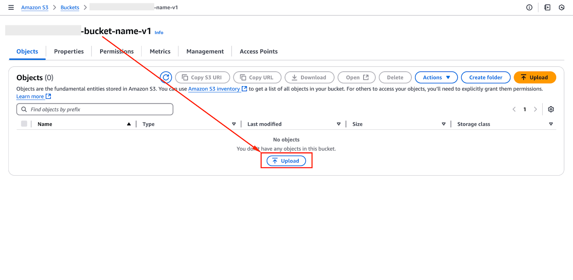Click the Open button
Screen dimensions: 573x280
[357, 77]
